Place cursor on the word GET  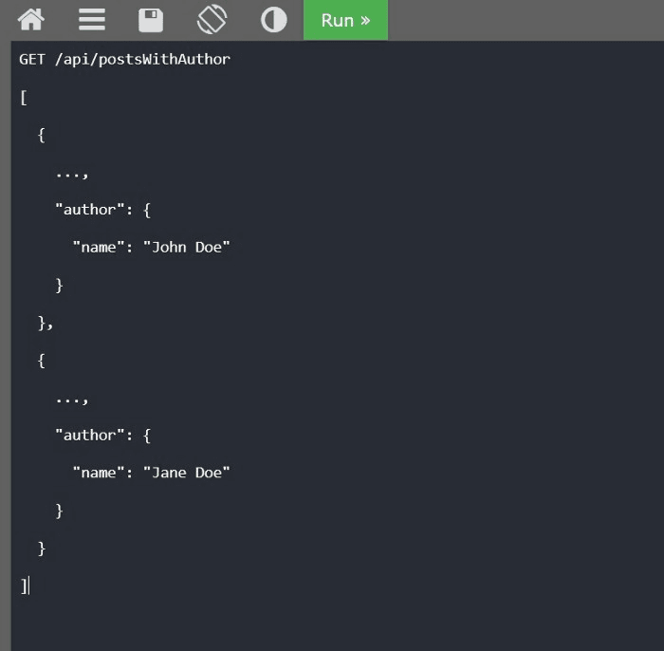(32, 60)
